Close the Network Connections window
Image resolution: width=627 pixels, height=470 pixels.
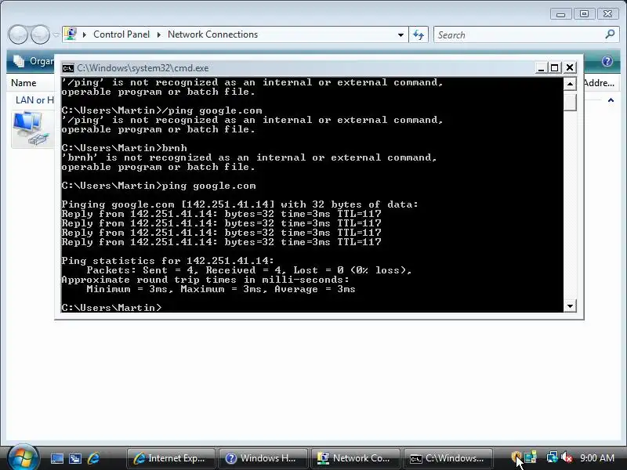[x=608, y=14]
